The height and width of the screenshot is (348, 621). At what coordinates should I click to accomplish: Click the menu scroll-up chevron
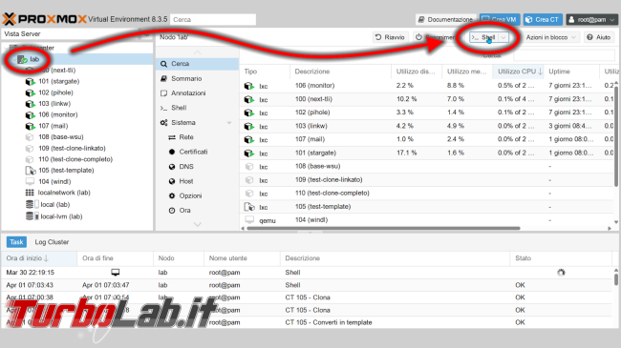pos(197,52)
